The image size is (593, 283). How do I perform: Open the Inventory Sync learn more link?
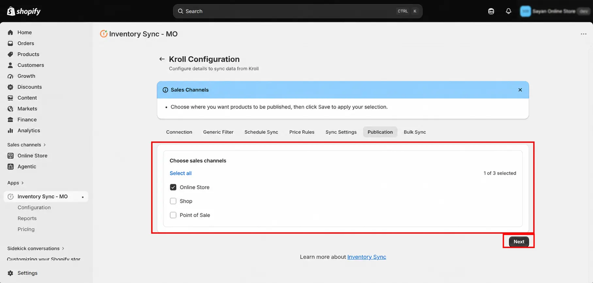[x=367, y=257]
